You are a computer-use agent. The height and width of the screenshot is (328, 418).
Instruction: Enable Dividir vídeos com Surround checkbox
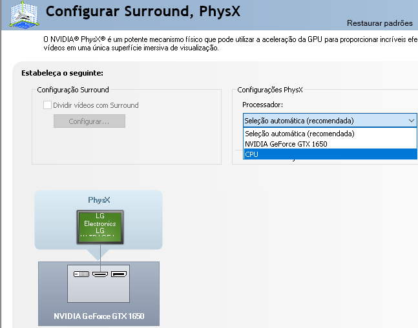point(47,105)
